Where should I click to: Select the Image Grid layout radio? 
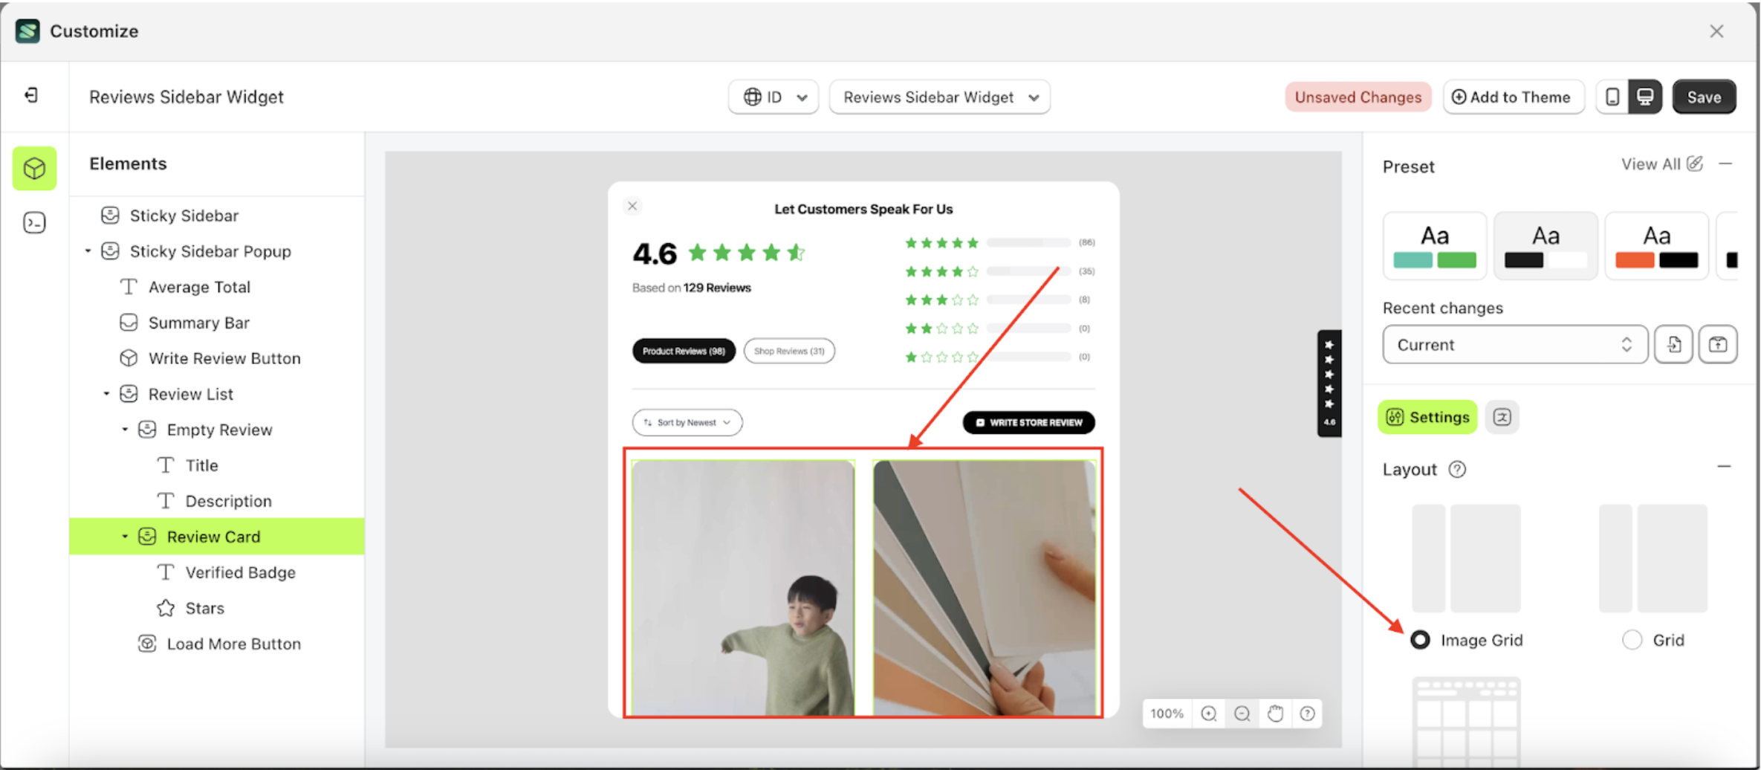click(x=1420, y=640)
